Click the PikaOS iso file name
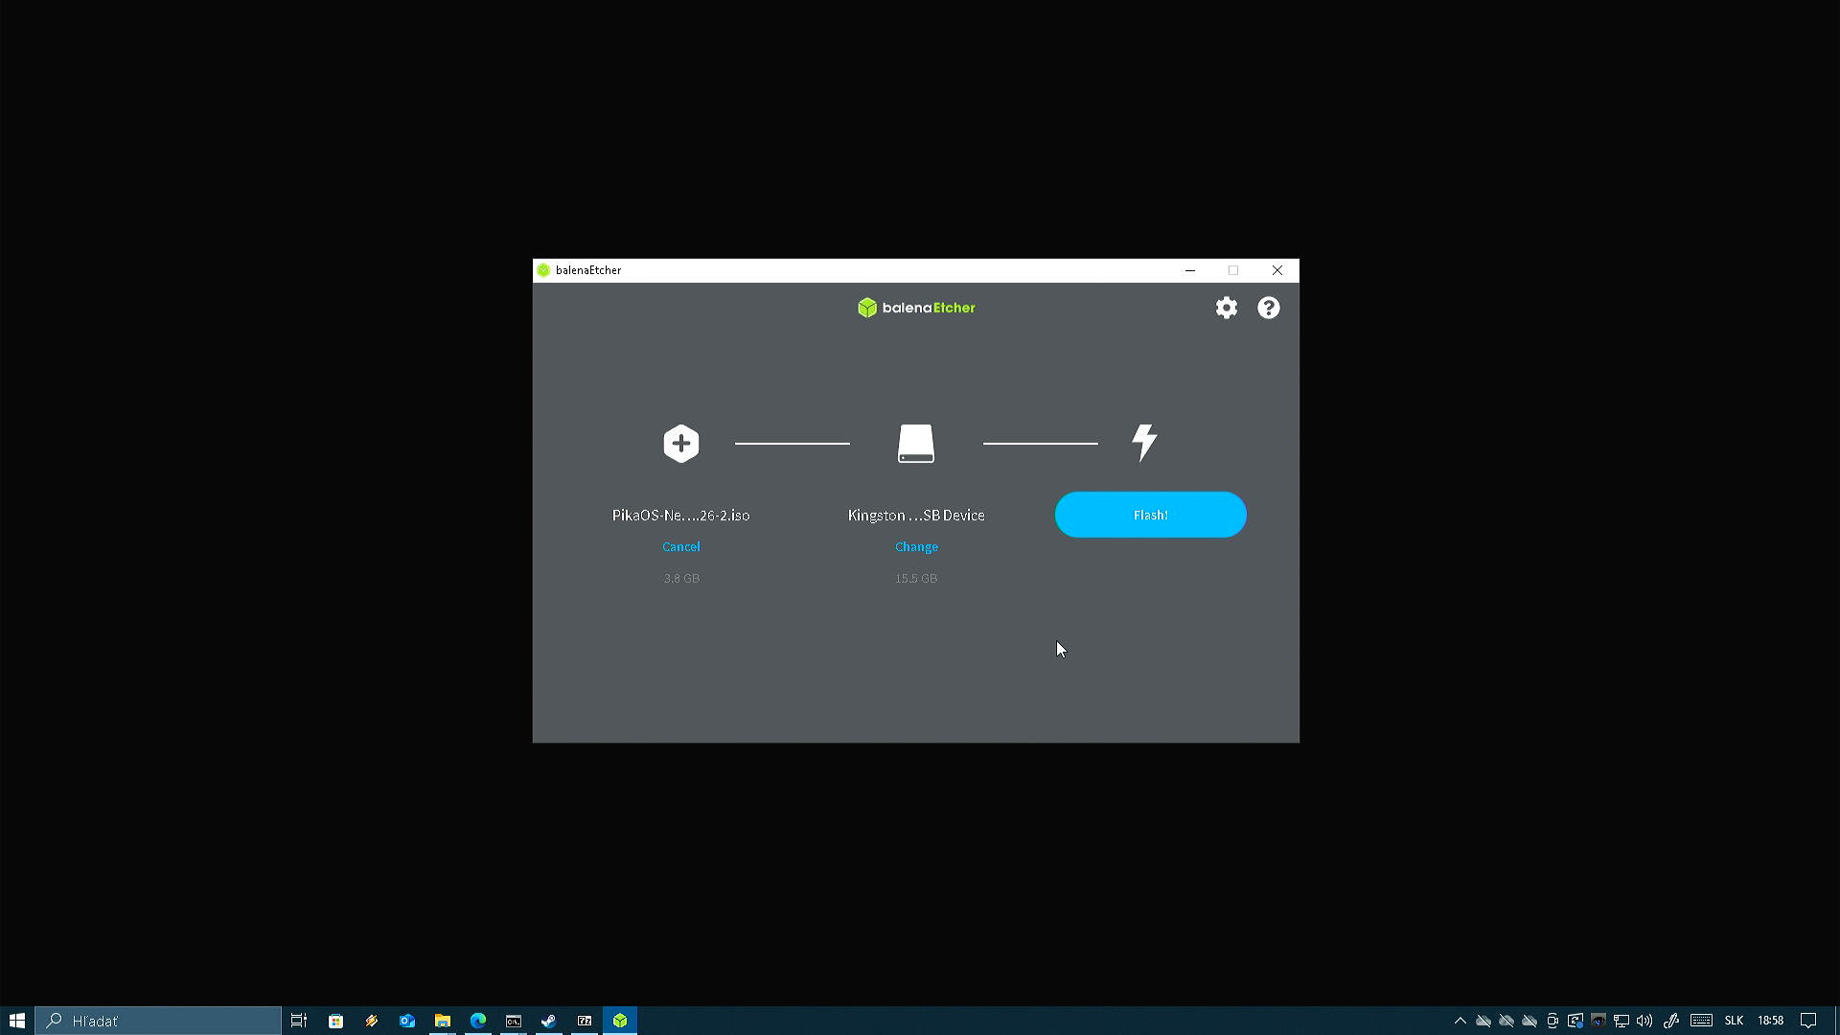Screen dimensions: 1840x1035 (x=680, y=516)
